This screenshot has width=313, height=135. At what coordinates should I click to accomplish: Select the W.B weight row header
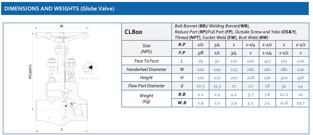point(182,103)
